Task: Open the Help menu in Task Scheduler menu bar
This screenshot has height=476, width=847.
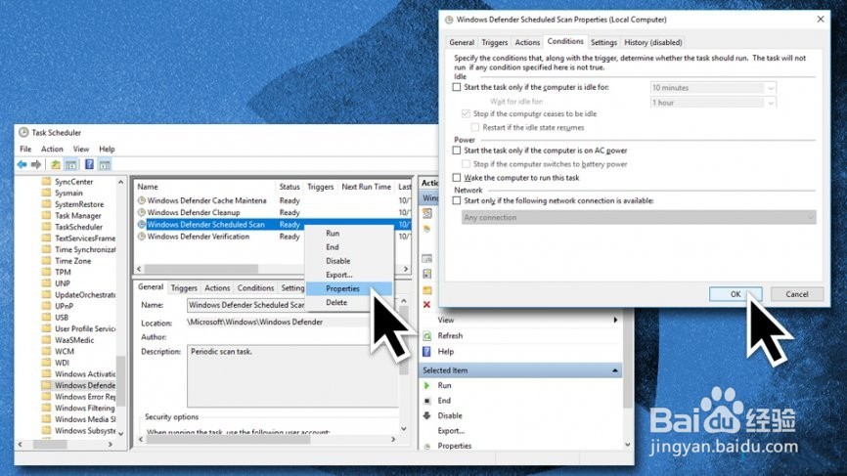Action: point(107,149)
